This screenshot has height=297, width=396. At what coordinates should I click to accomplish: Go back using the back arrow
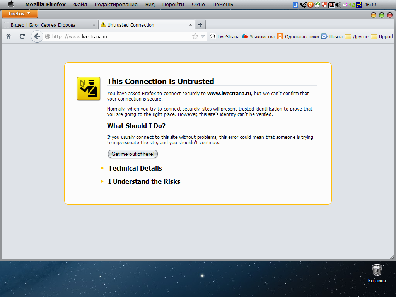37,36
